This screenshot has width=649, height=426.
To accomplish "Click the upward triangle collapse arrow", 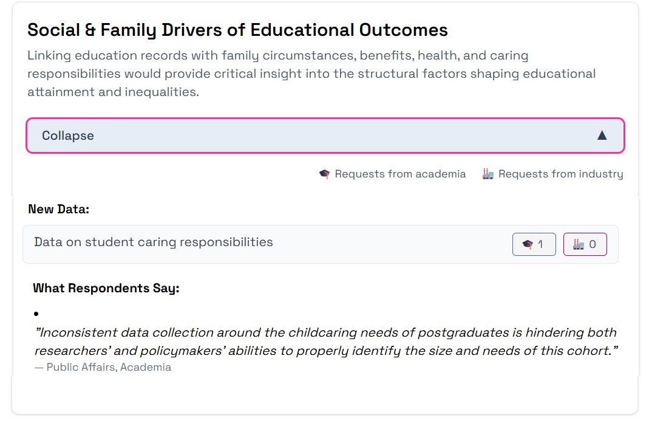I will [602, 136].
